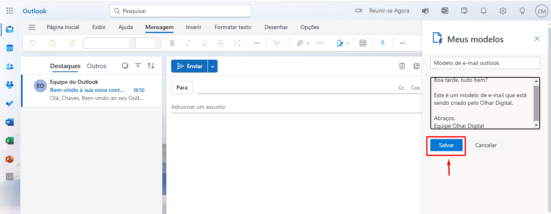
Task: Open the text styles dropdown
Action: click(279, 43)
